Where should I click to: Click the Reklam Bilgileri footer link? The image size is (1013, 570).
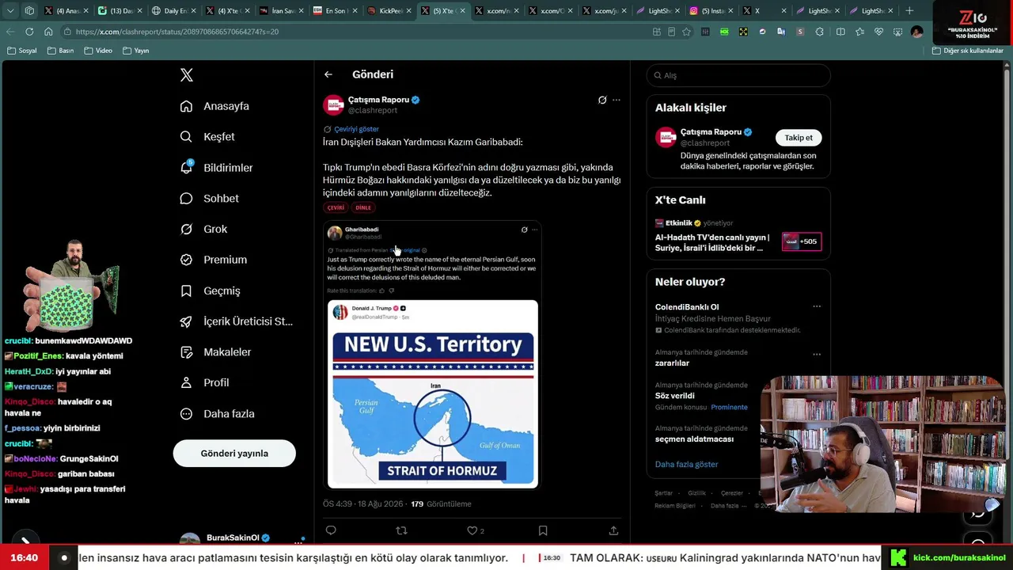point(674,506)
